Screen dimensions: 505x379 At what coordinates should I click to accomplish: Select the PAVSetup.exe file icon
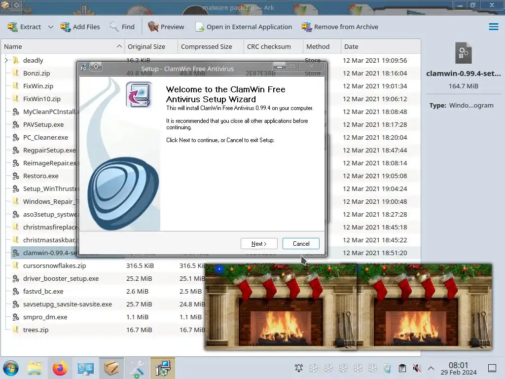pos(15,124)
